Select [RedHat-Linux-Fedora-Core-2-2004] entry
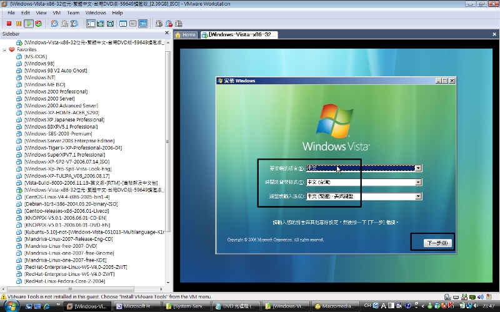This screenshot has width=500, height=312. [x=65, y=281]
